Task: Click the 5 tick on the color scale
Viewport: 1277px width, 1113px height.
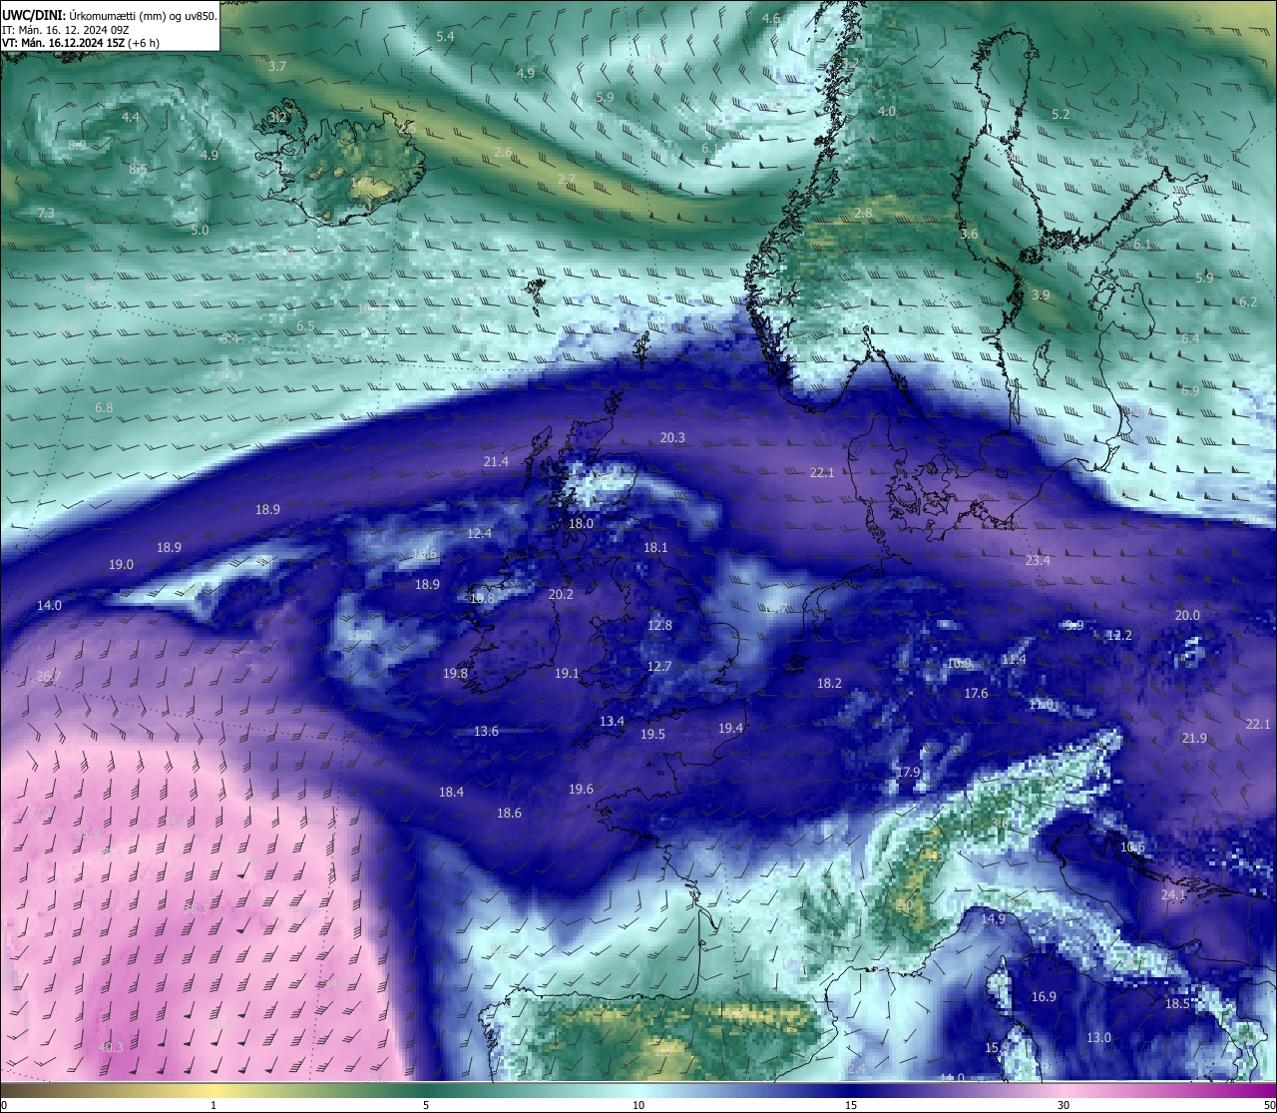Action: [426, 1105]
